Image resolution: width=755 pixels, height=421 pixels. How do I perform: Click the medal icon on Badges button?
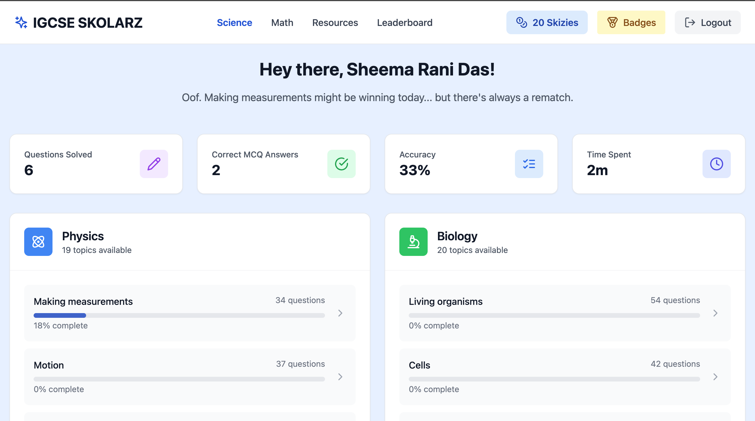612,22
